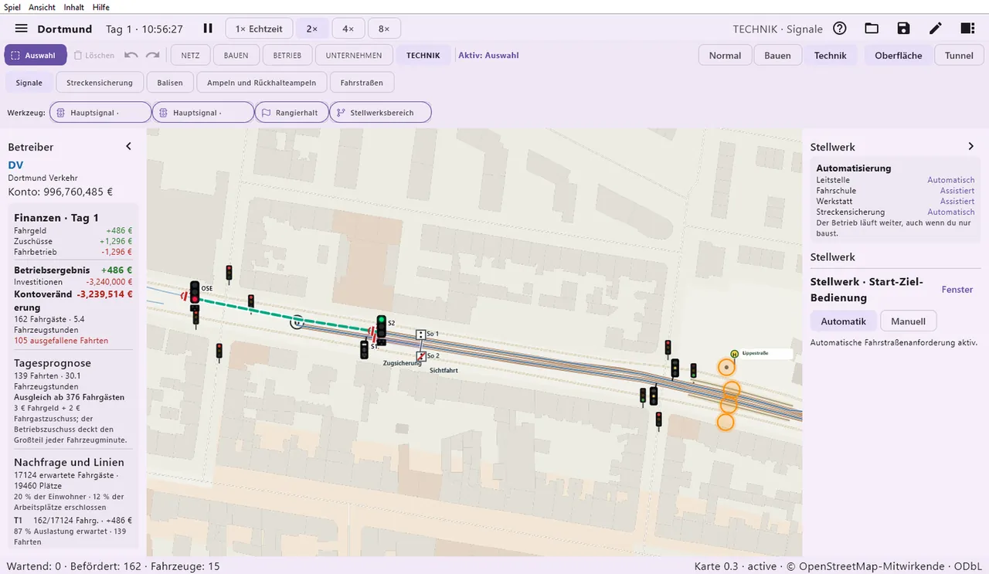Open the Fahrstraßen tab

coord(362,83)
